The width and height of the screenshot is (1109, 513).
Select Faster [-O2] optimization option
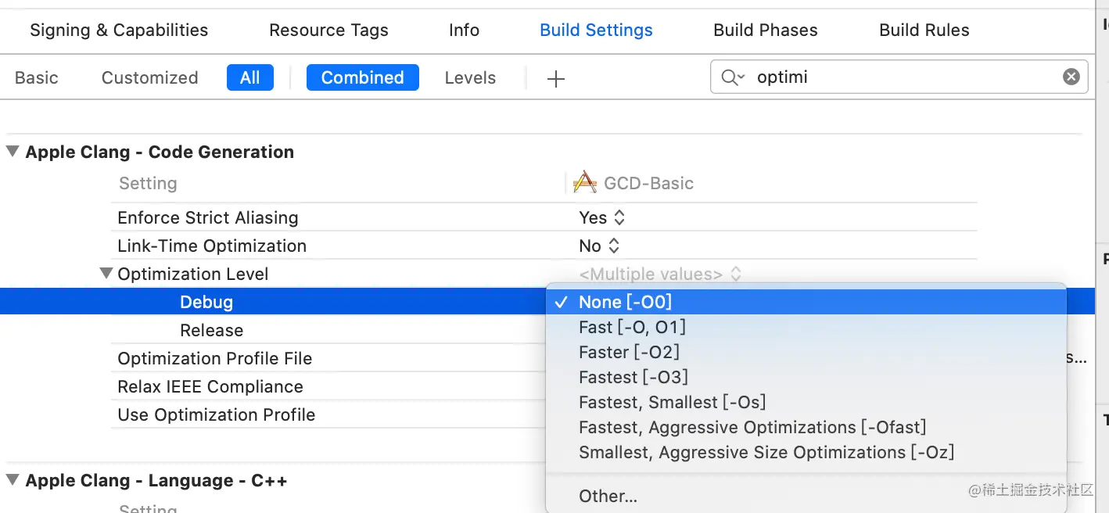(x=629, y=352)
